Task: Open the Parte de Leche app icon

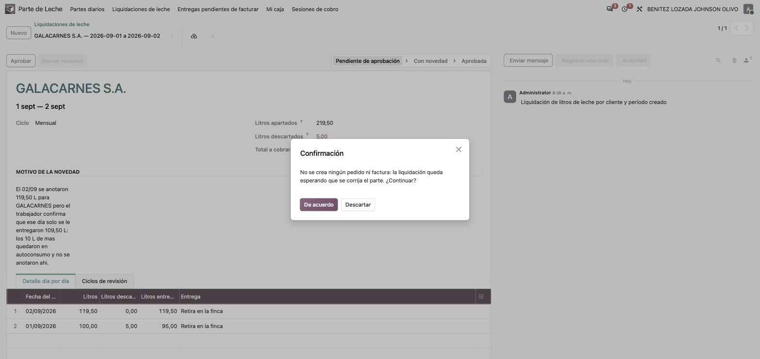Action: [10, 9]
